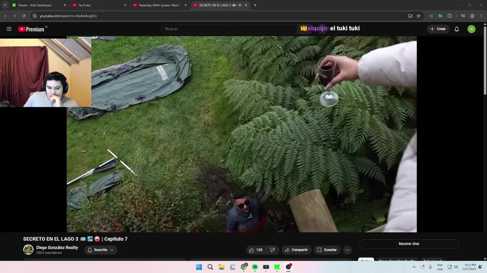Open more actions three-dot menu
This screenshot has width=487, height=273.
click(x=347, y=250)
